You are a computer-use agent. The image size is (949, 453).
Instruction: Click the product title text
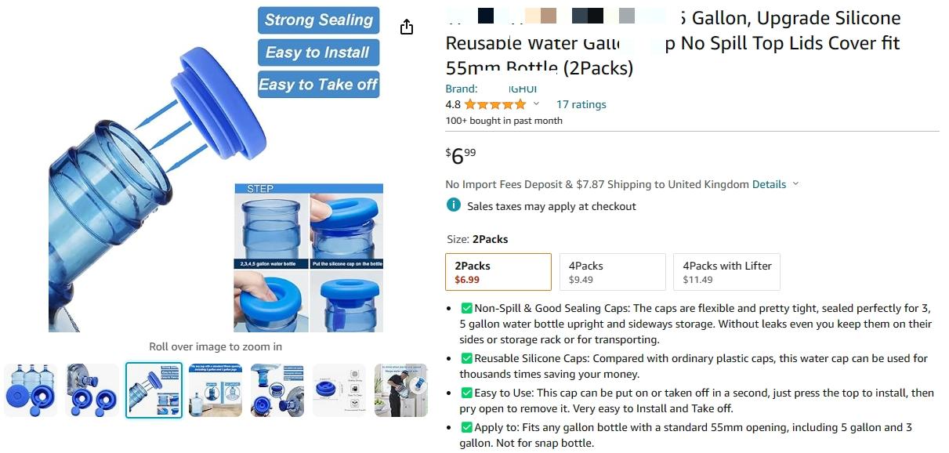pyautogui.click(x=673, y=42)
